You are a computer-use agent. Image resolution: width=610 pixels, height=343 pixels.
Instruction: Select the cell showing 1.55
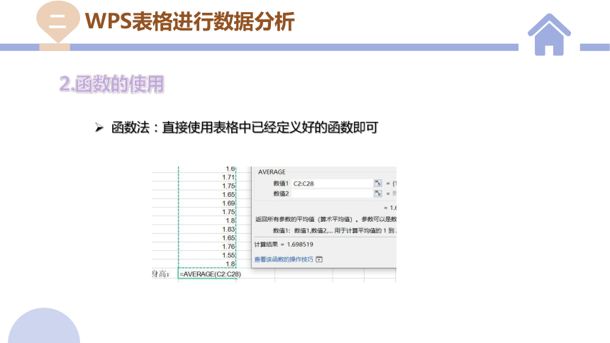(x=207, y=255)
